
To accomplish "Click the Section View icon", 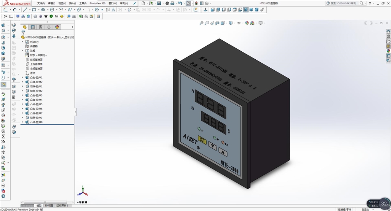I will (x=218, y=23).
